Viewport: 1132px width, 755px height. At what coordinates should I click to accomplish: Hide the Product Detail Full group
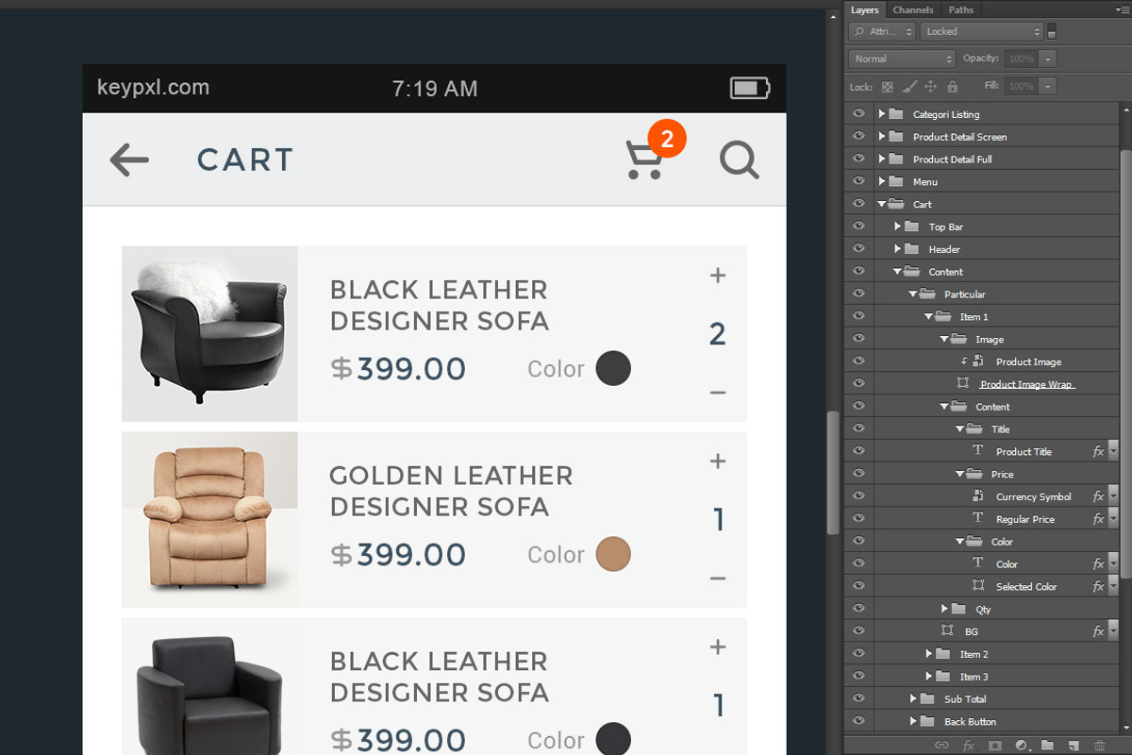[858, 159]
